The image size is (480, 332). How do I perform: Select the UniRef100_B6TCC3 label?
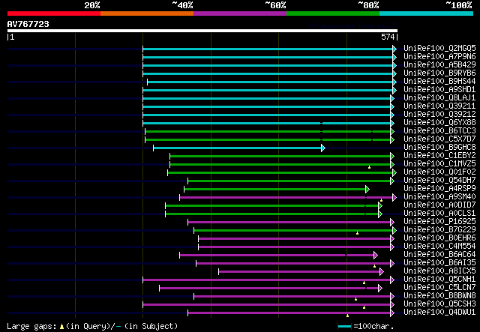[439, 131]
